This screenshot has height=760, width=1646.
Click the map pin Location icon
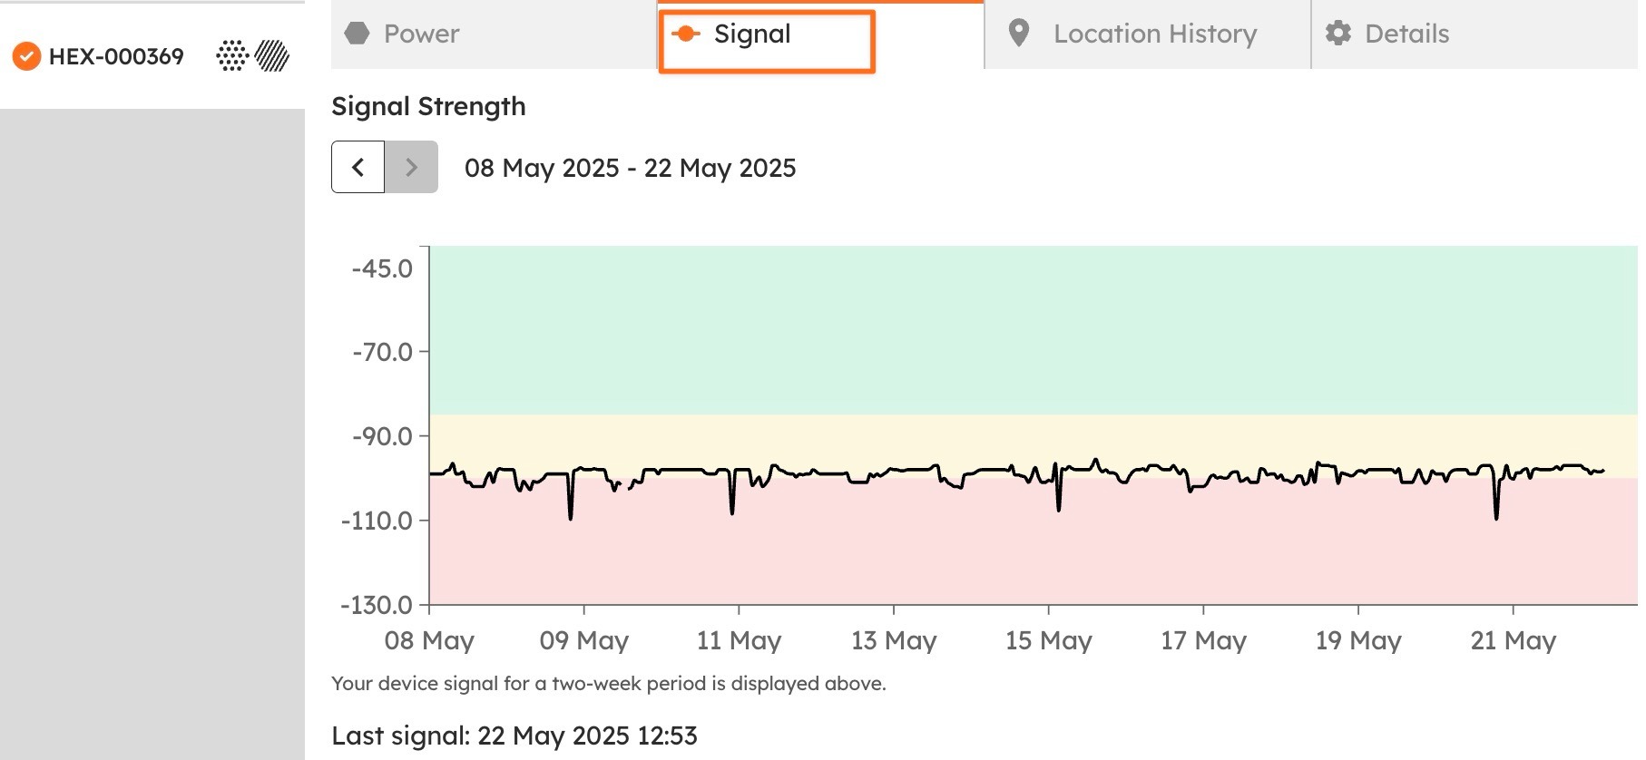tap(1019, 34)
